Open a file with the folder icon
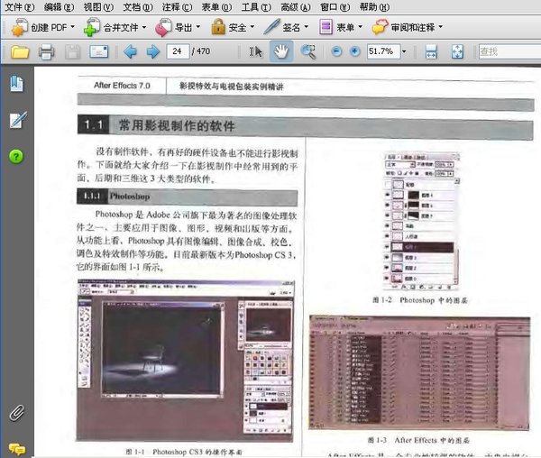The height and width of the screenshot is (458, 541). [20, 51]
